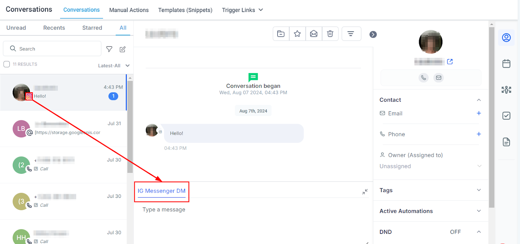
Task: Delete the conversation using trash icon
Action: coord(330,34)
